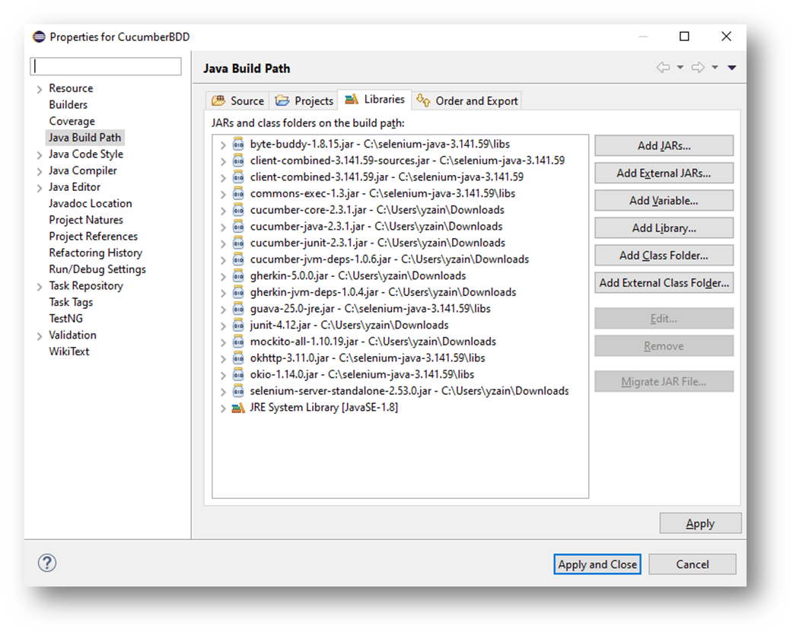Click the Add JARs... button
The width and height of the screenshot is (796, 636).
click(664, 145)
